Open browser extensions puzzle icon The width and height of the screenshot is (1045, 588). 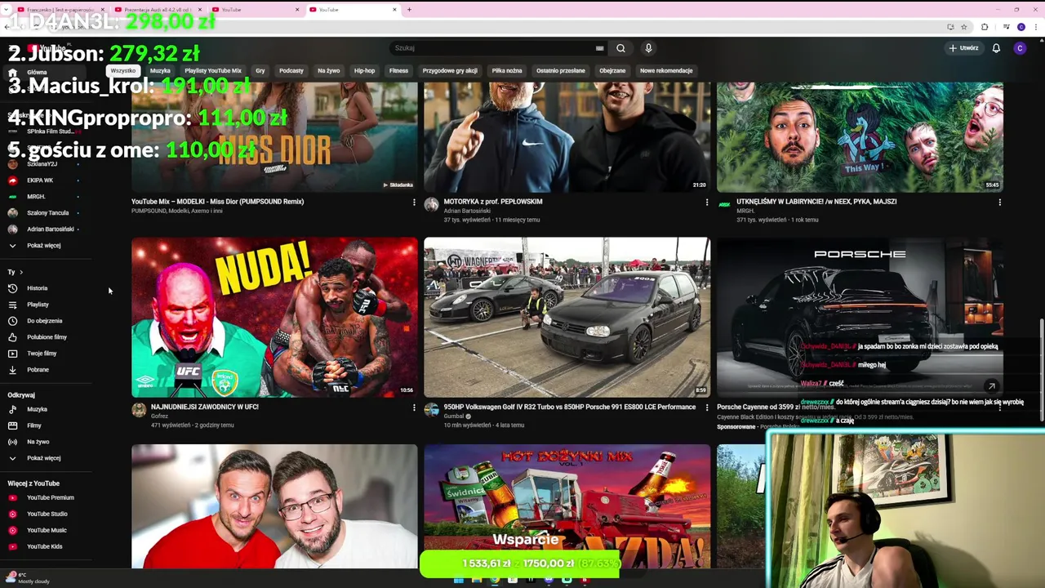(985, 27)
